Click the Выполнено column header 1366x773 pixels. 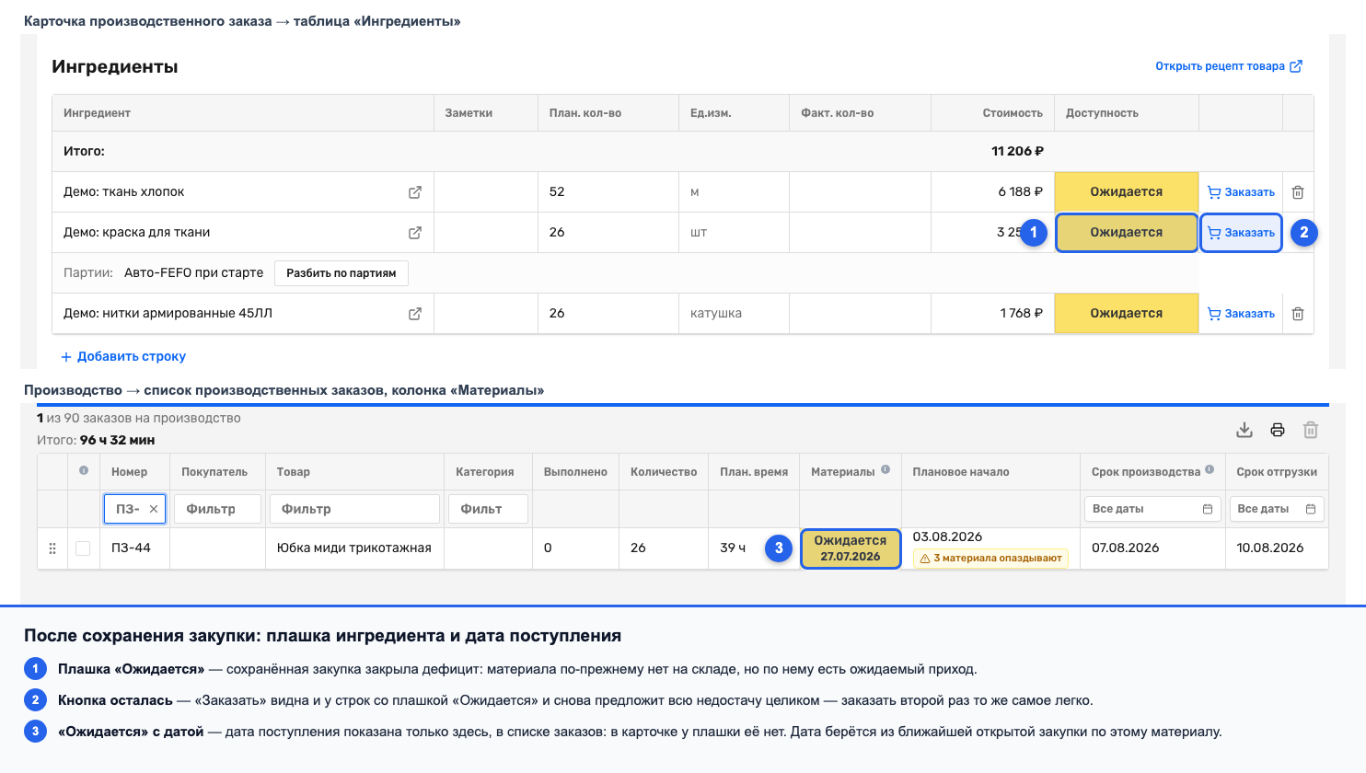575,472
